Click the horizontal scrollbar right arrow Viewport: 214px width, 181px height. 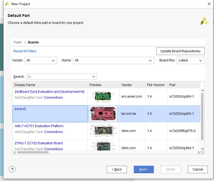click(x=199, y=152)
